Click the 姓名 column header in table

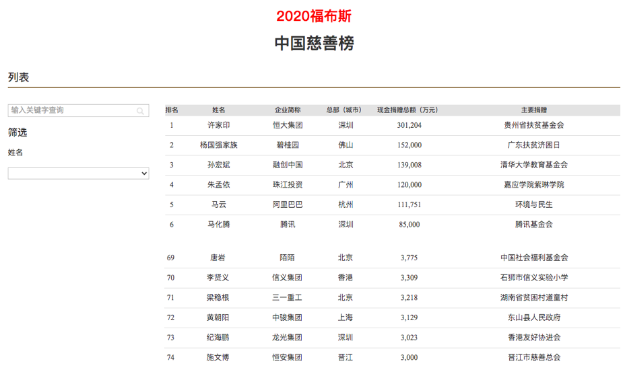click(219, 110)
